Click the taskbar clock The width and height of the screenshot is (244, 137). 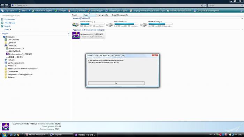click(240, 135)
